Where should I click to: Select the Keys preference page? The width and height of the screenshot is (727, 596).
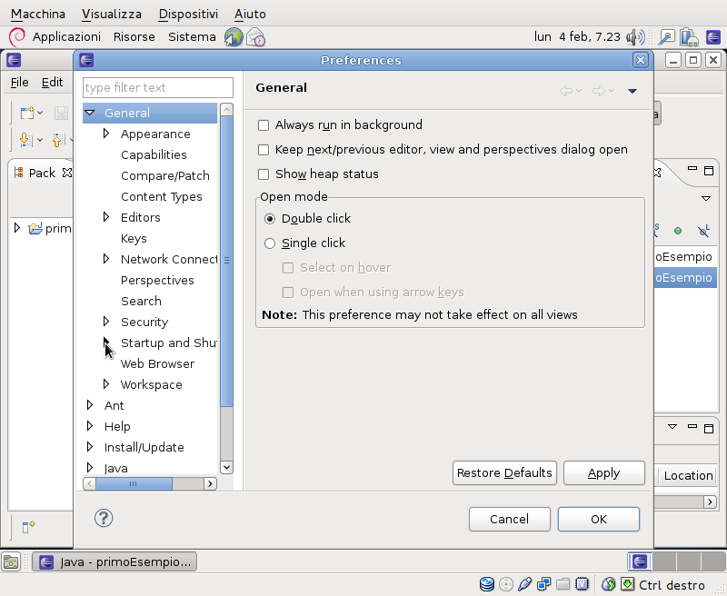pyautogui.click(x=134, y=239)
